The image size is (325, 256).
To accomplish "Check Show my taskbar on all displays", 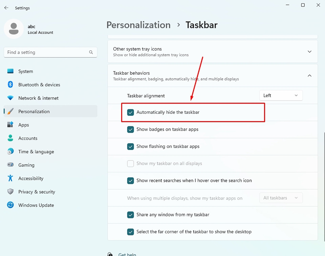I will click(130, 164).
